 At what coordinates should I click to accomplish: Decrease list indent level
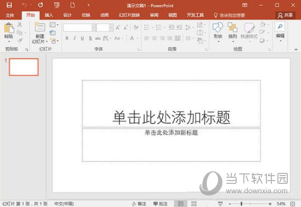click(171, 28)
